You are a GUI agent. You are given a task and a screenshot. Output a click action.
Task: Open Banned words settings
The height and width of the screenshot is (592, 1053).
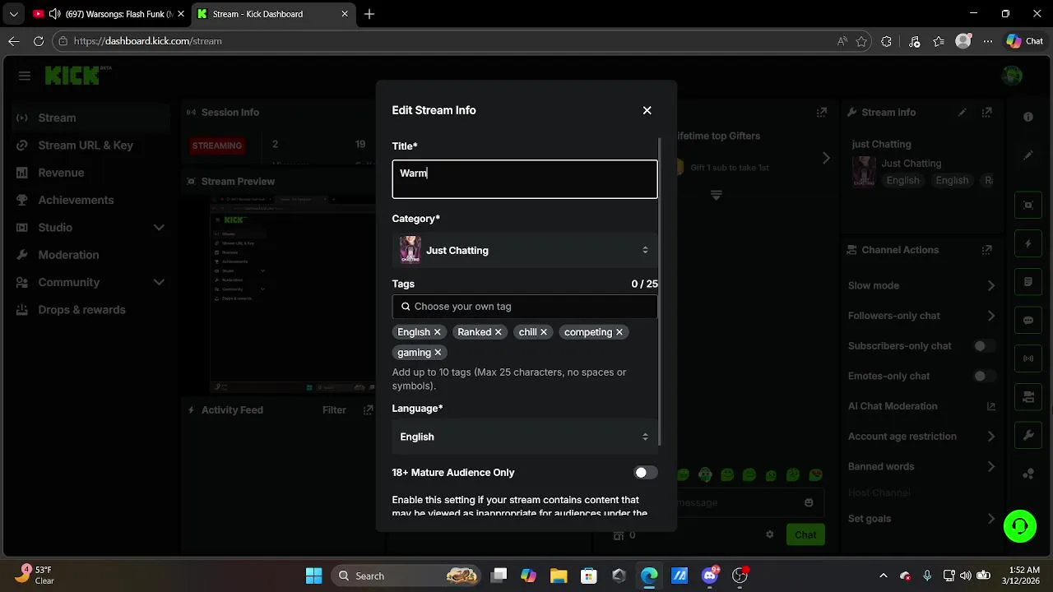(x=921, y=466)
